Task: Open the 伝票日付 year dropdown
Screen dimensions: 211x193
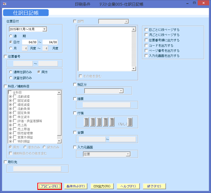Action: (45, 29)
